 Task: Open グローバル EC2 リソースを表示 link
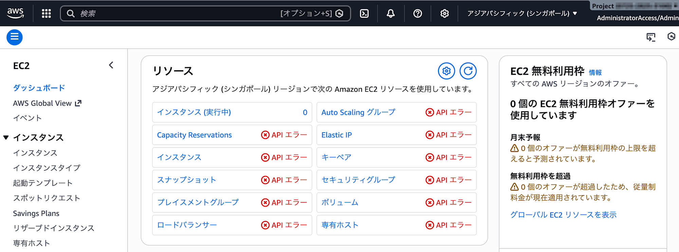(564, 214)
